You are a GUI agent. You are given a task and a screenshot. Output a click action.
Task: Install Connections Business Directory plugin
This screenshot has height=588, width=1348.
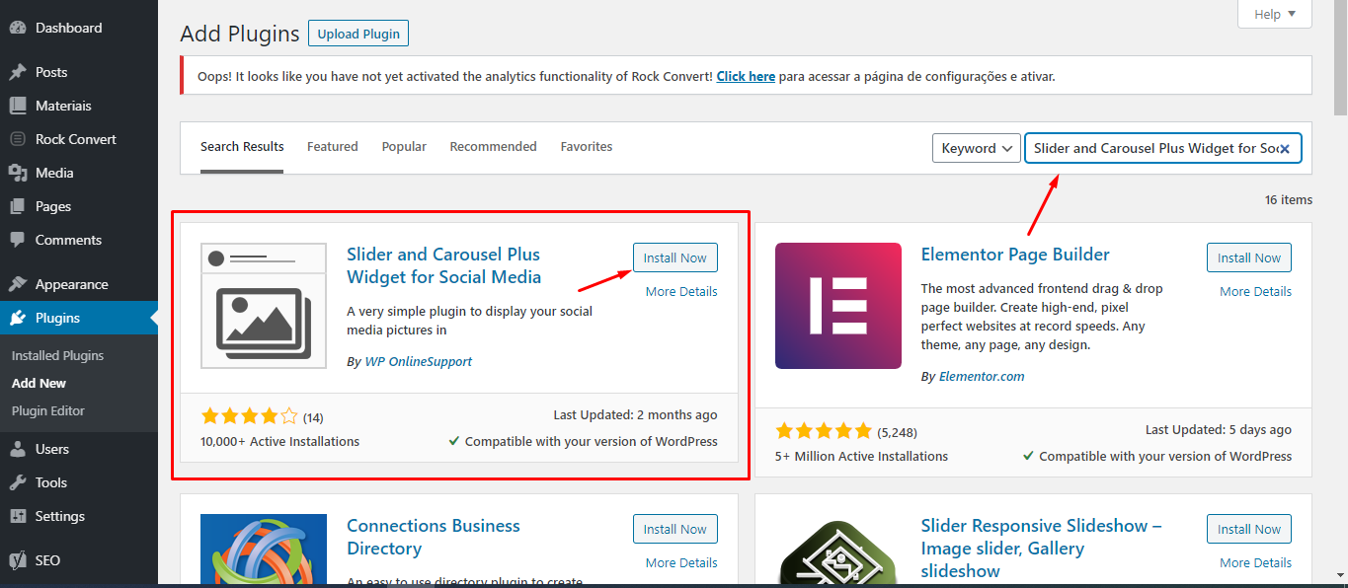675,529
